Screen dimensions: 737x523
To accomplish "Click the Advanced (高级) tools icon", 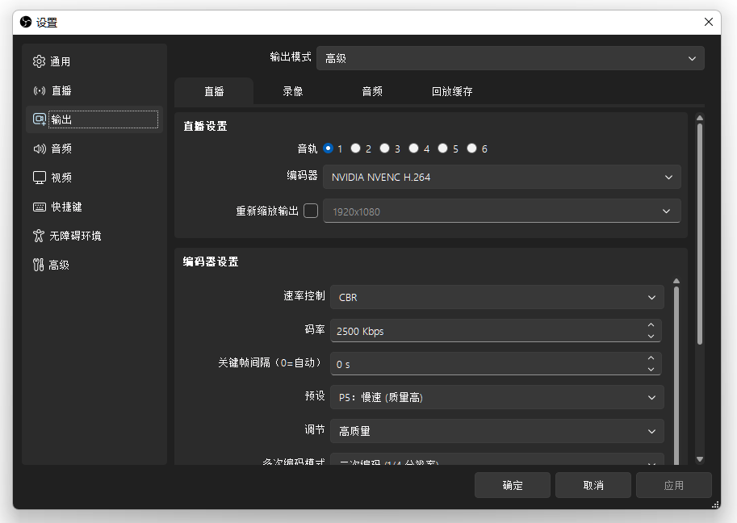I will tap(39, 265).
